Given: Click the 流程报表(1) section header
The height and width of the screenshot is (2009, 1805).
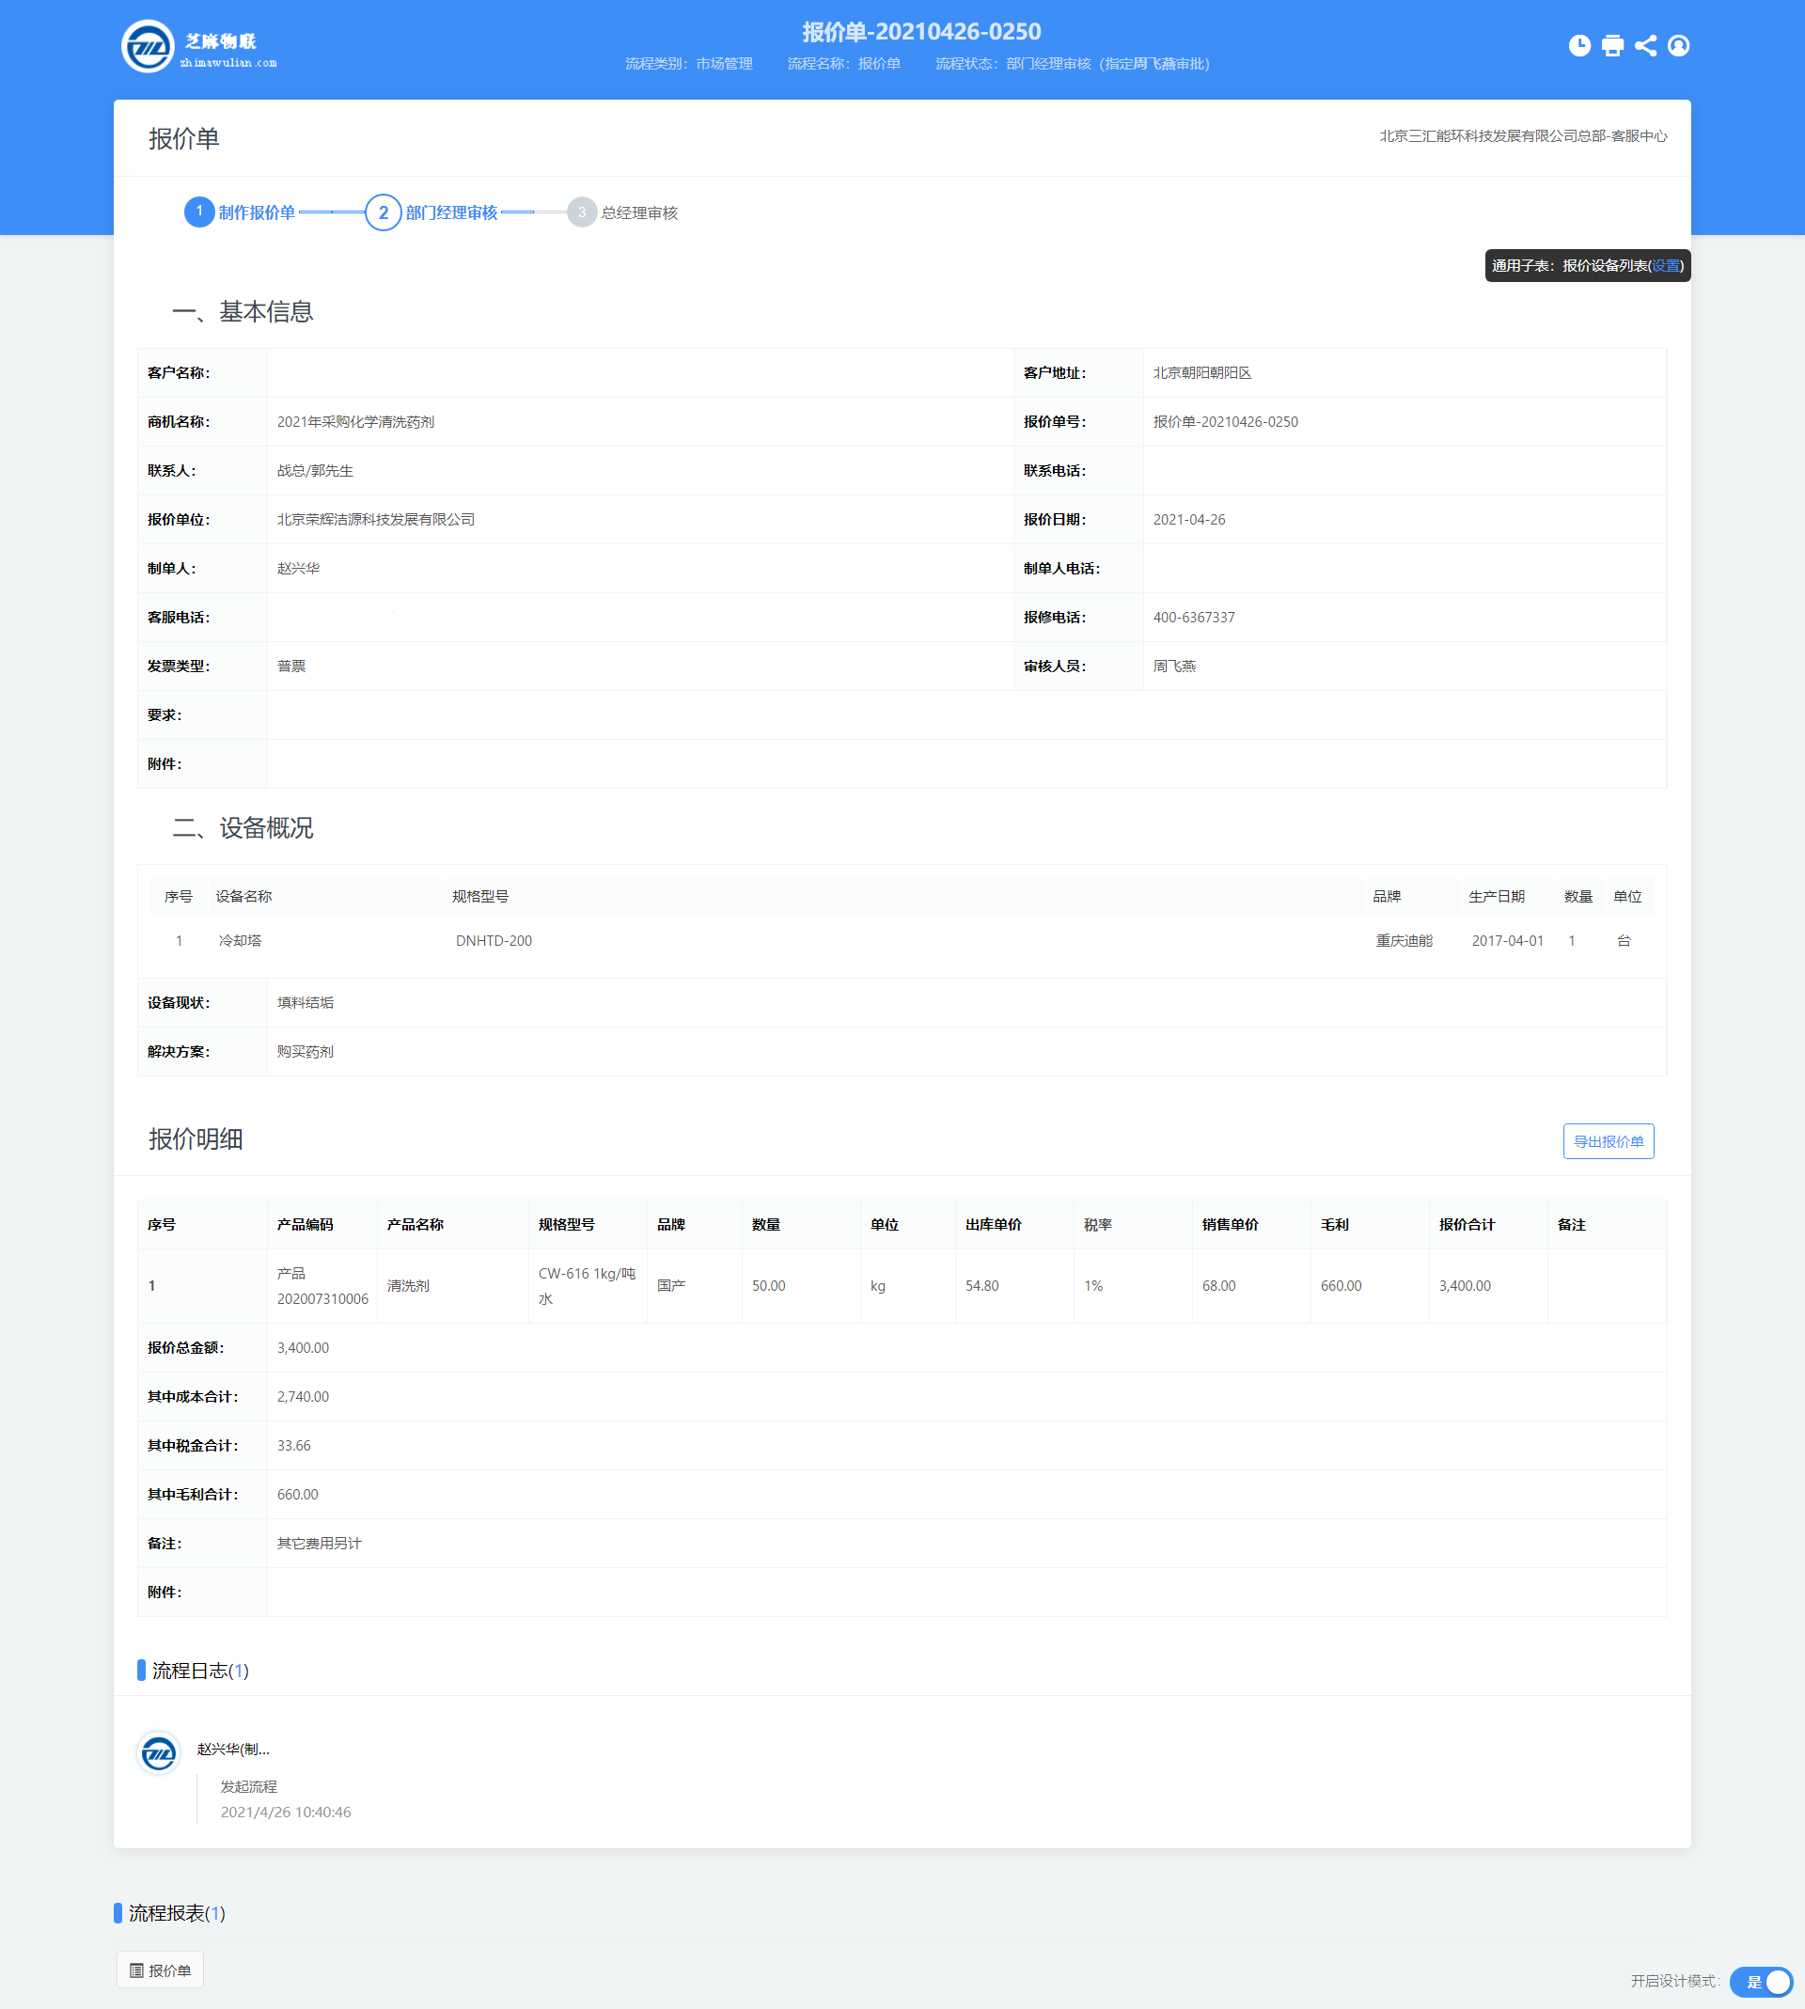Looking at the screenshot, I should click(x=177, y=1913).
